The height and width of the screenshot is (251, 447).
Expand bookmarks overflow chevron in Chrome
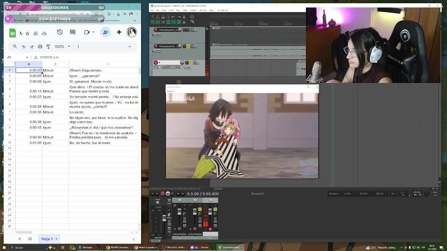click(134, 21)
